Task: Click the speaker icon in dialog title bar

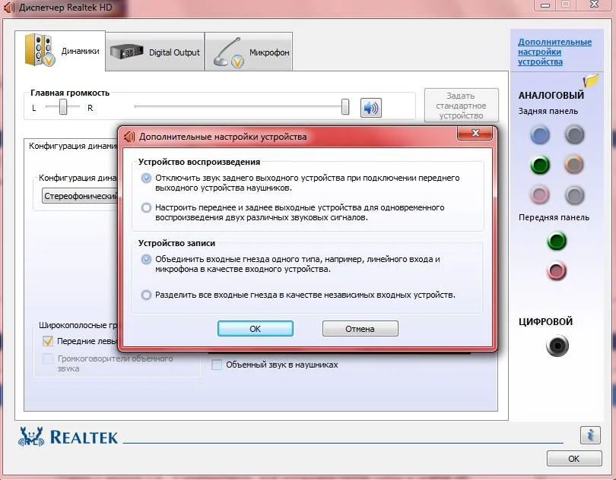Action: (129, 137)
